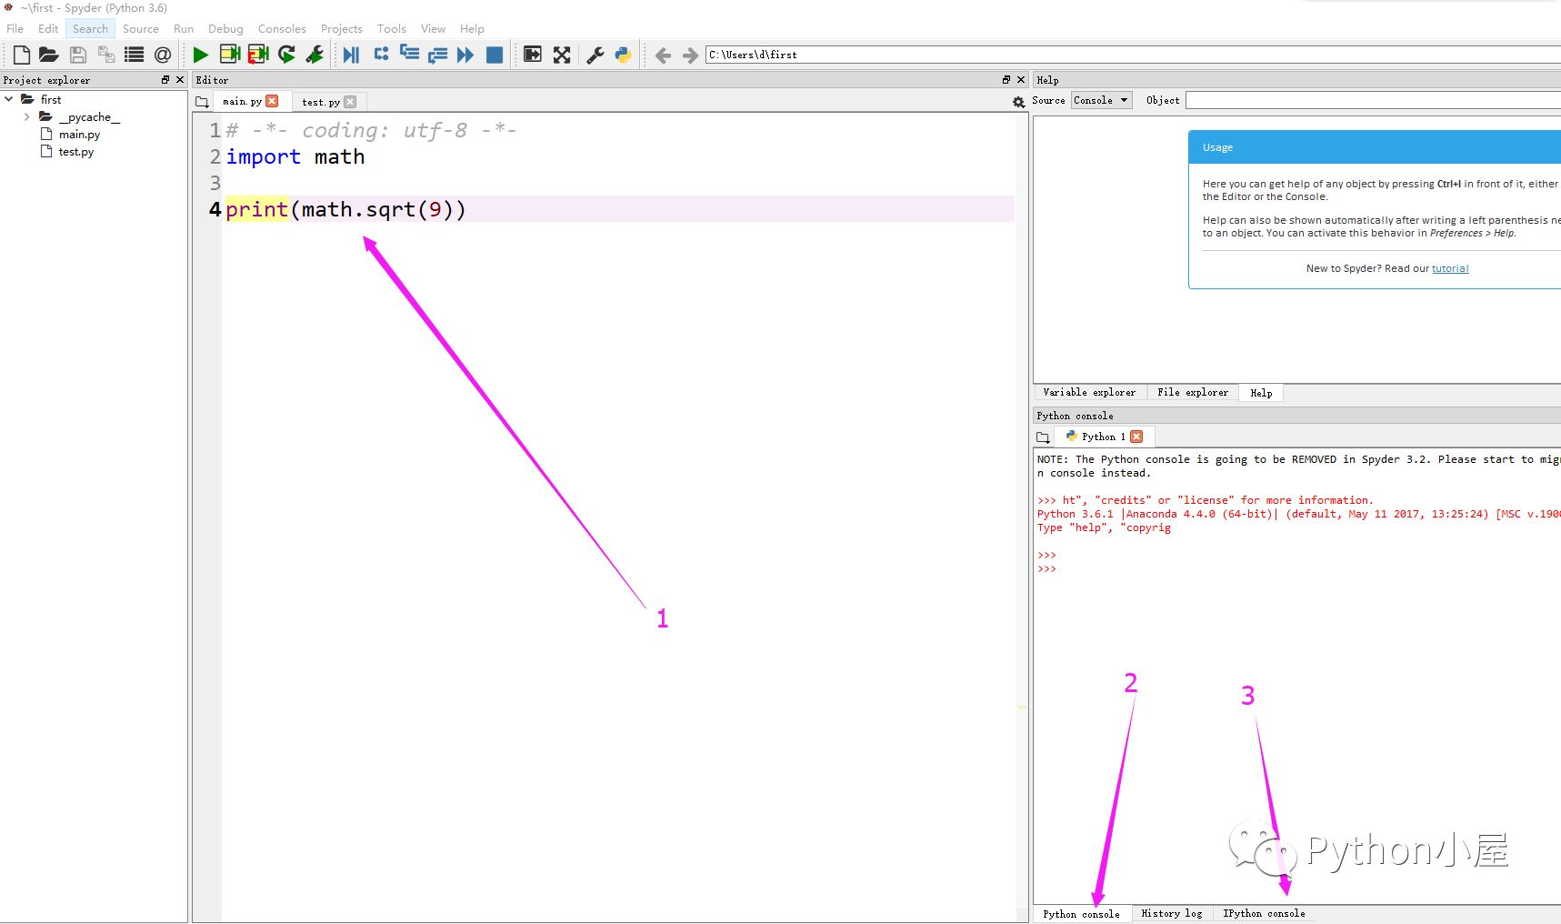
Task: Step over current line debug icon
Action: pos(381,55)
